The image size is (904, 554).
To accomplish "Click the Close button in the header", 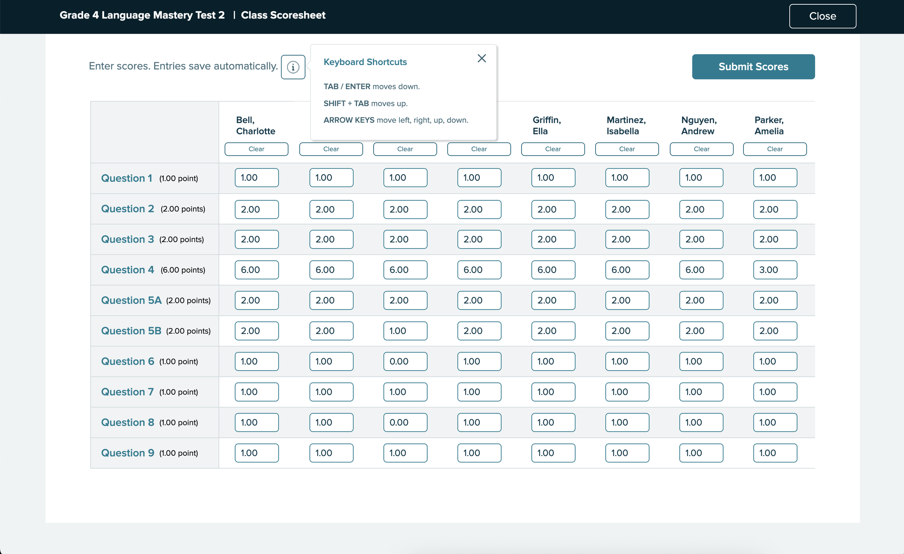I will 822,16.
